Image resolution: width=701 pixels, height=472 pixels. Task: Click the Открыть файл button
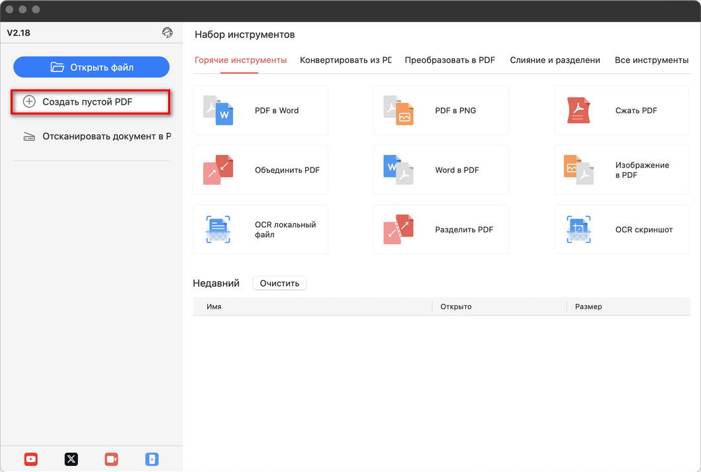(91, 67)
